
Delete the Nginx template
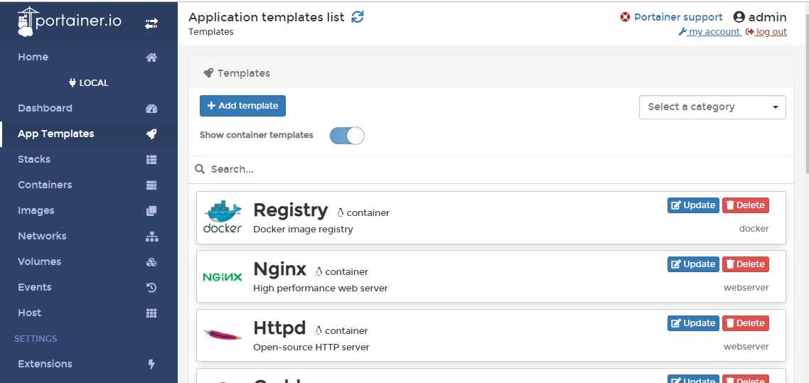(x=745, y=264)
